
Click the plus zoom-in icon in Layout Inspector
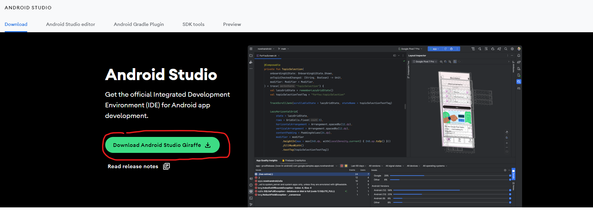pyautogui.click(x=507, y=143)
